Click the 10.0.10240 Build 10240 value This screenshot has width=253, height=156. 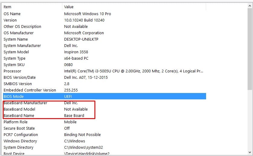(x=84, y=20)
